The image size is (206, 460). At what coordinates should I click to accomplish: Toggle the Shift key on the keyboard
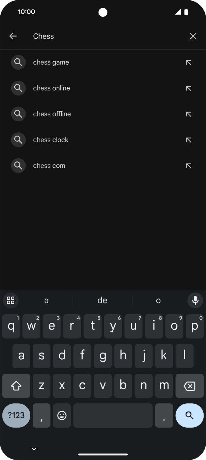[x=16, y=386]
